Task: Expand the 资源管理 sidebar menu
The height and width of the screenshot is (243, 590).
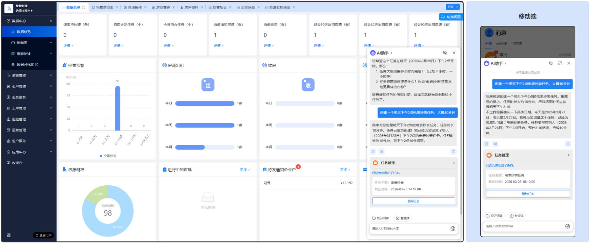Action: click(x=29, y=75)
